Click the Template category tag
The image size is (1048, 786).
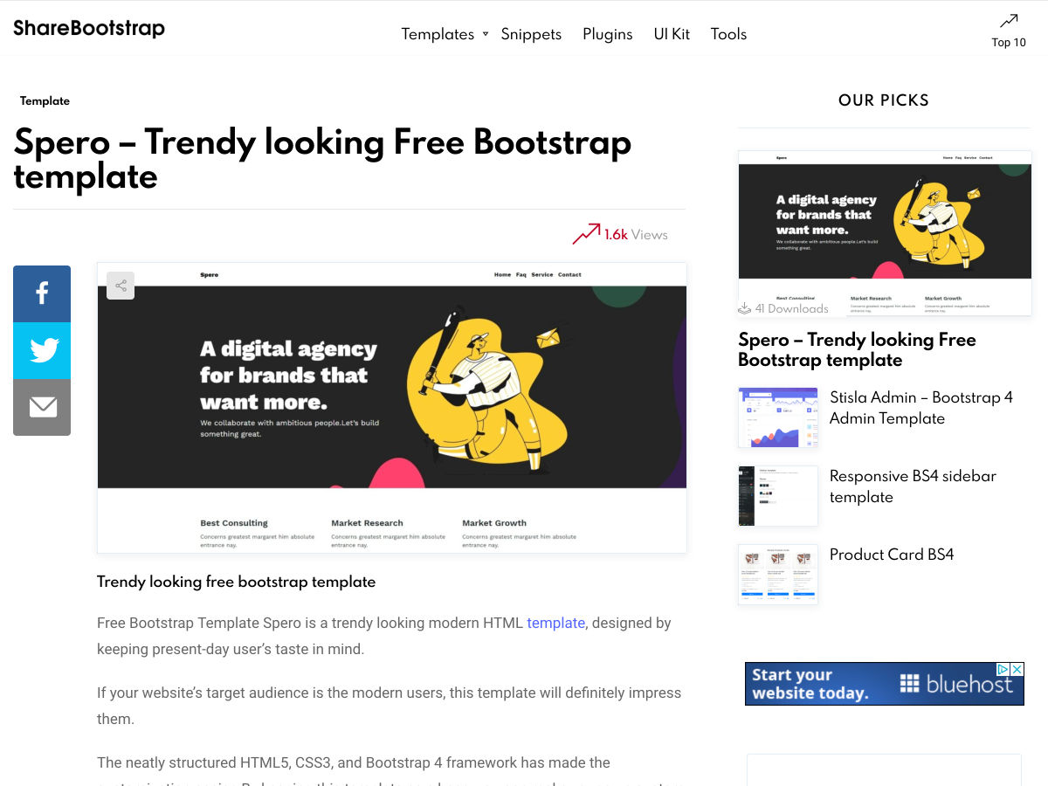click(x=45, y=101)
